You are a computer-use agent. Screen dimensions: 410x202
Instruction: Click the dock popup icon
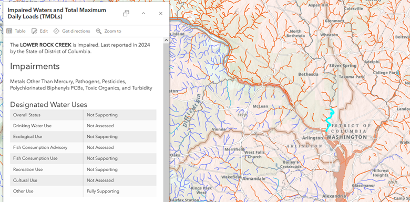pyautogui.click(x=126, y=13)
